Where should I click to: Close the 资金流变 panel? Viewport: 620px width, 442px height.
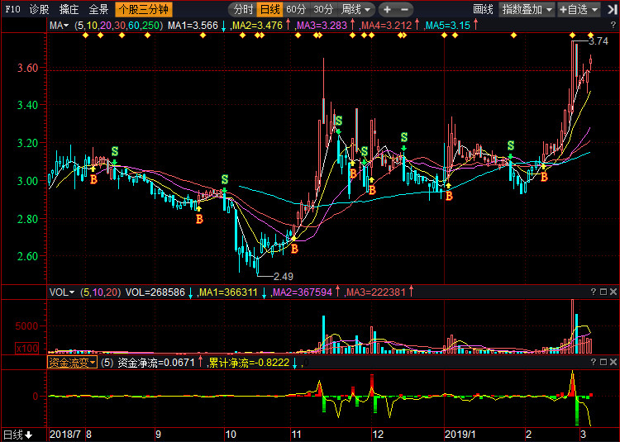pos(613,362)
